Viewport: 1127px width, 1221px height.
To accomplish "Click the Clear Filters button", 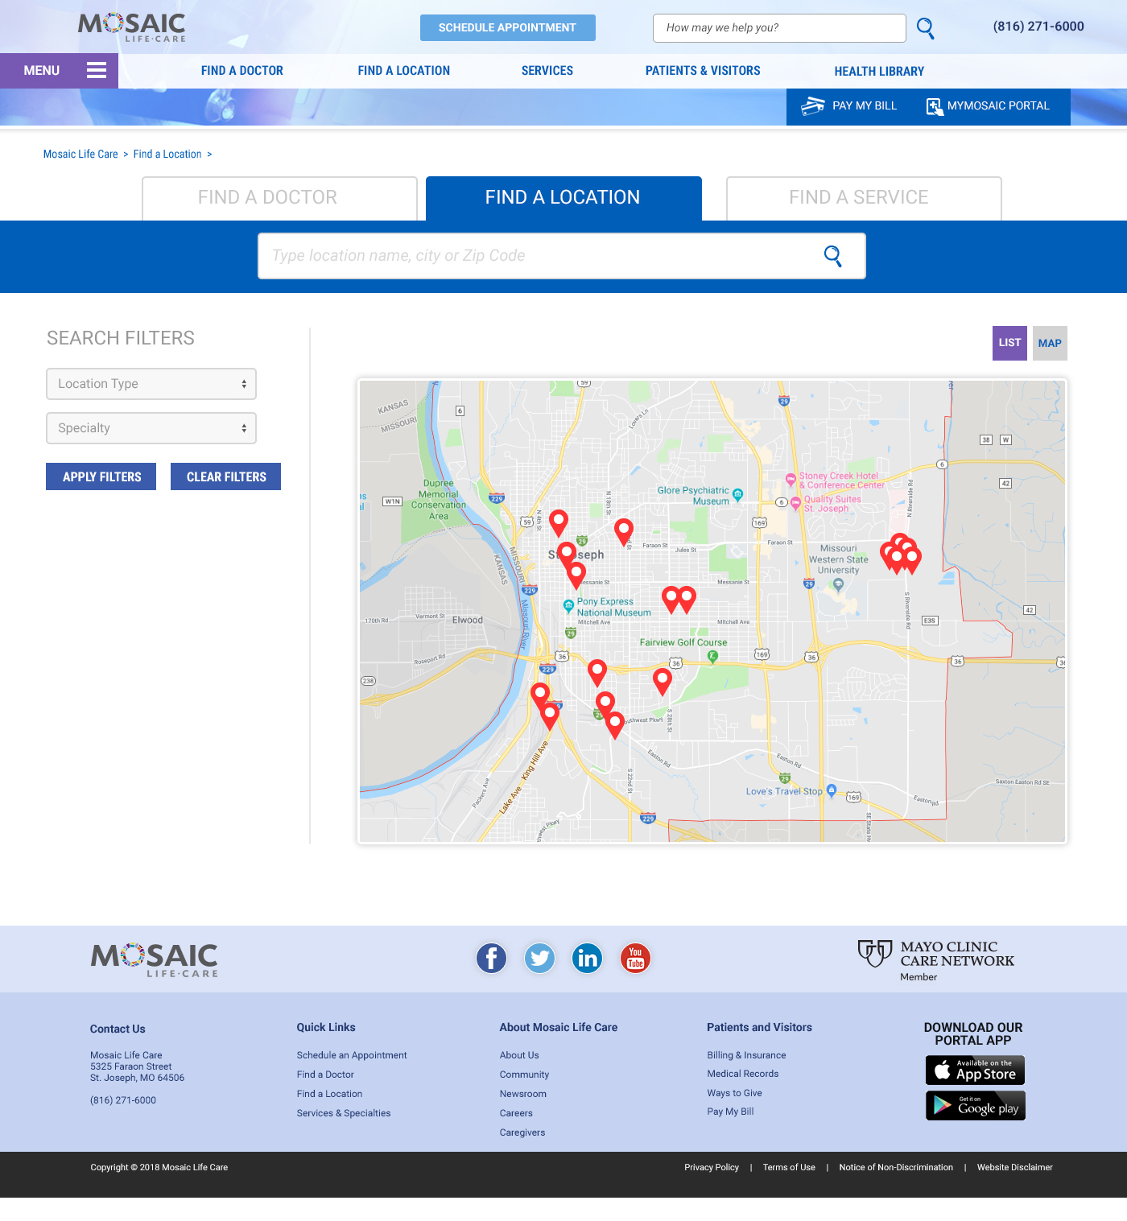I will (x=226, y=476).
